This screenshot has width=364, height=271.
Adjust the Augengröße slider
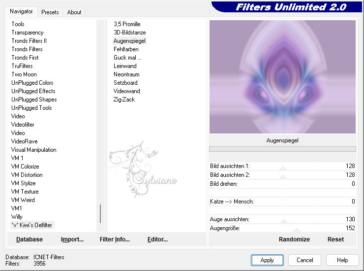(x=282, y=228)
